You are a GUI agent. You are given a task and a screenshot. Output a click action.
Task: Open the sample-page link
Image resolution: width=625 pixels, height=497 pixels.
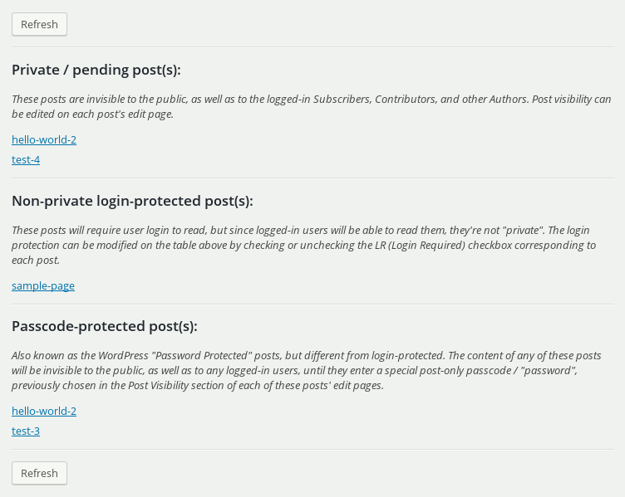43,285
